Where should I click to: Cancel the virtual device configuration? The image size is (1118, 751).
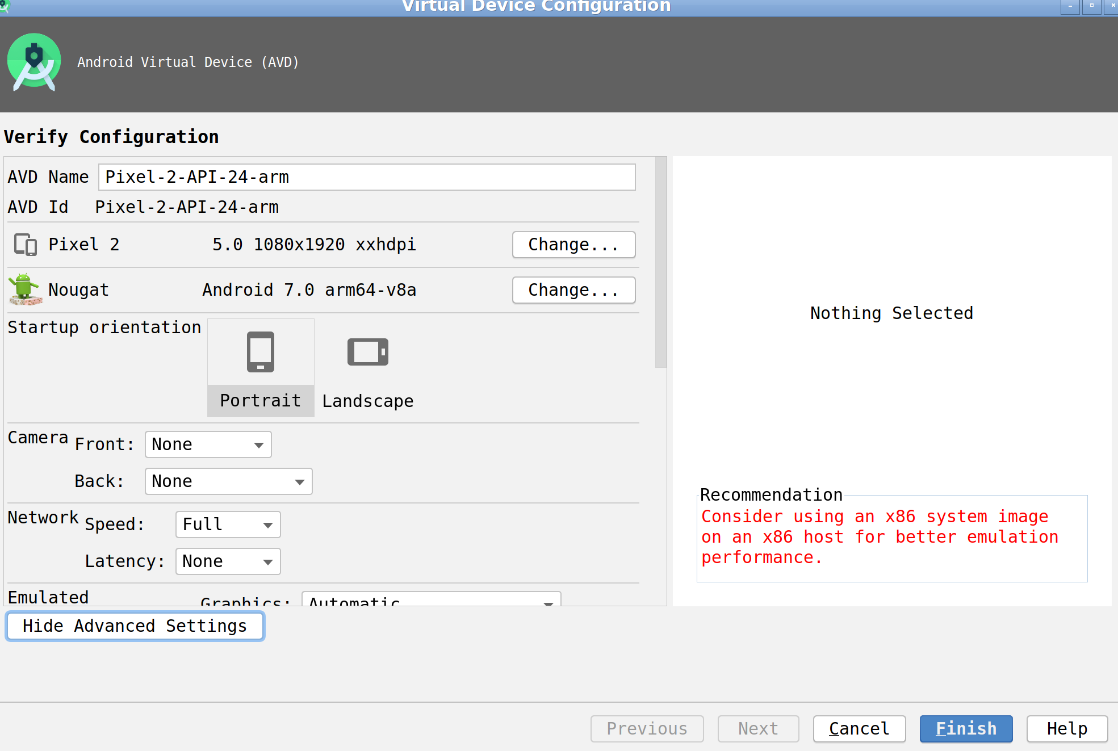pos(859,728)
